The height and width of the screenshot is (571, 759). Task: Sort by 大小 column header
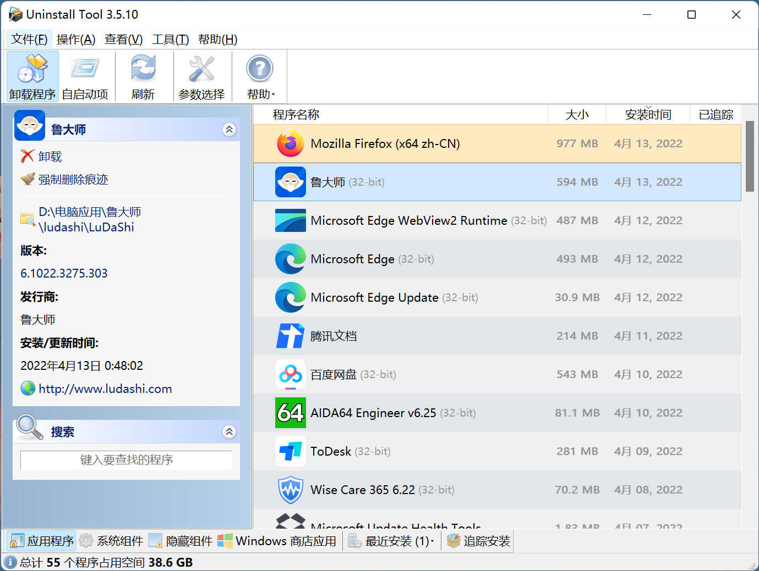click(577, 114)
